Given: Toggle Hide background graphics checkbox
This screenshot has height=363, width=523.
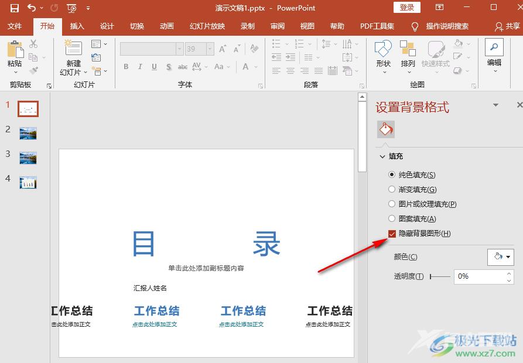Looking at the screenshot, I should point(392,234).
